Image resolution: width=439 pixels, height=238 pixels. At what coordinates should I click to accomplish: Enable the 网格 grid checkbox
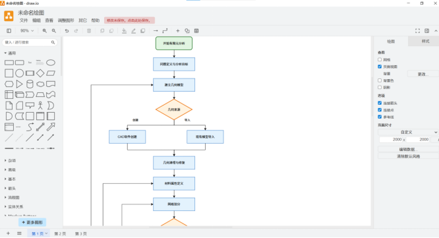380,59
